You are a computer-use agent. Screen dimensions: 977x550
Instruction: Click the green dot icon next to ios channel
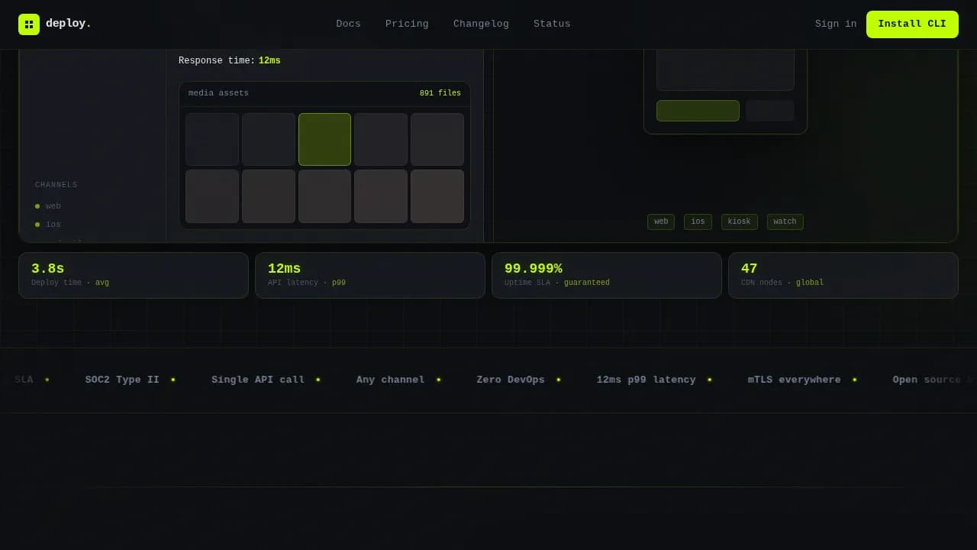point(37,224)
